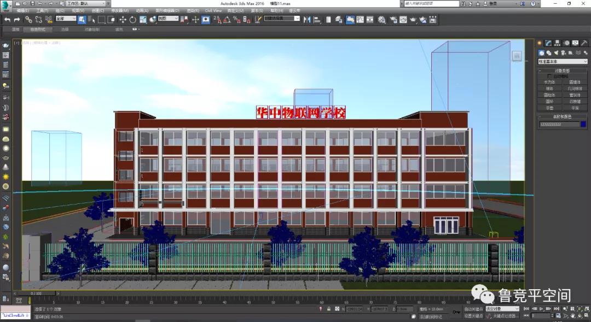Image resolution: width=591 pixels, height=322 pixels.
Task: Enable the AutoGrid checkbox in Object Type
Action: (550, 77)
